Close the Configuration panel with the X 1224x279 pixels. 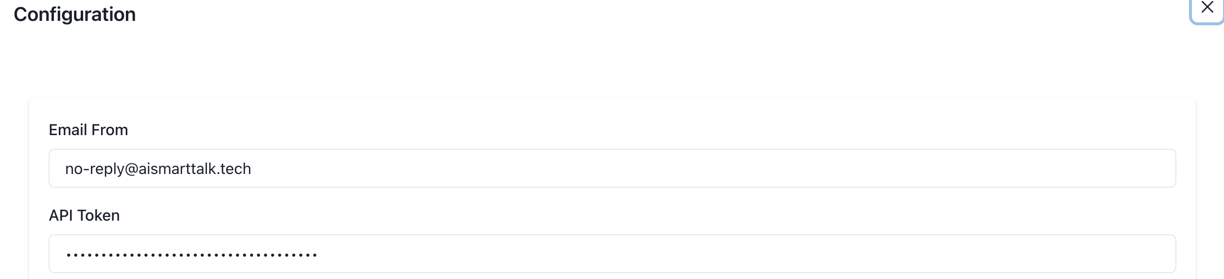point(1207,7)
